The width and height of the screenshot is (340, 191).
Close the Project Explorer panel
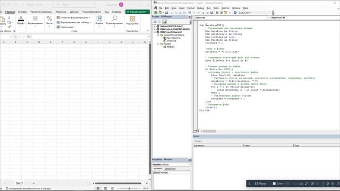coord(190,16)
